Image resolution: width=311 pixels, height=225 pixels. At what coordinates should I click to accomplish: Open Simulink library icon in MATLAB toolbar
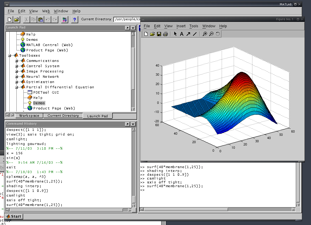(x=65, y=19)
